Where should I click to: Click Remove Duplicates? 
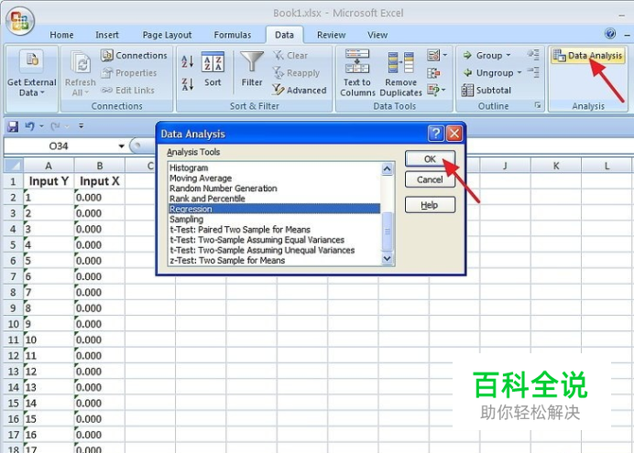click(400, 74)
